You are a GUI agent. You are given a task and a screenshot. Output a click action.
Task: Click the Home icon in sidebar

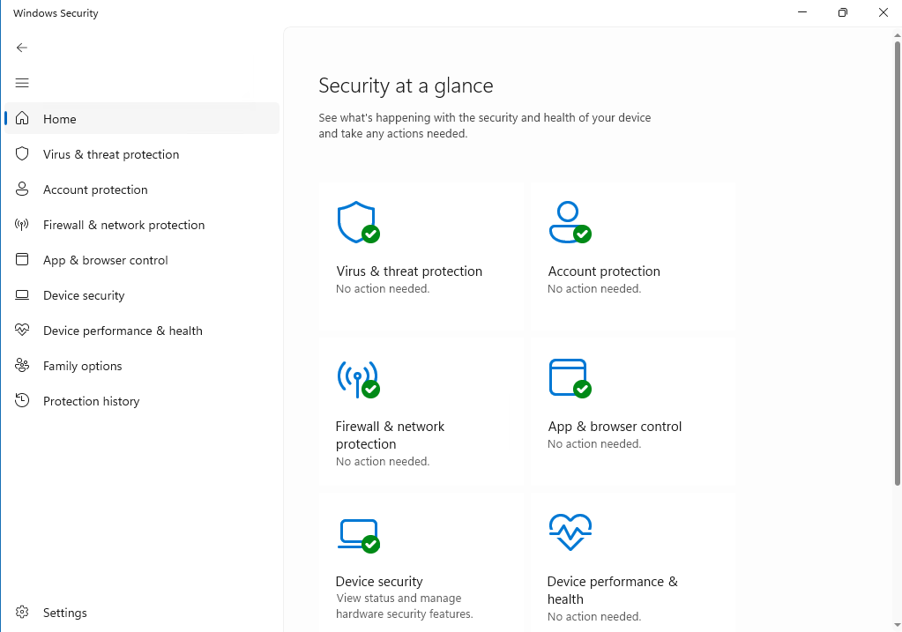(23, 119)
